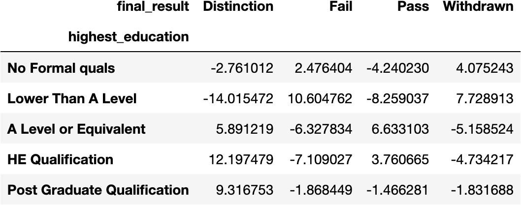
Task: Click the Fail column header
Action: 341,7
